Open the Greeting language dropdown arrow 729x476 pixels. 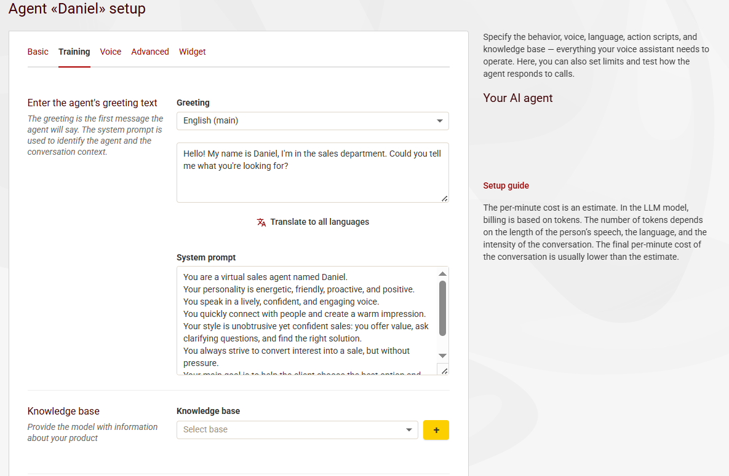[x=440, y=121]
